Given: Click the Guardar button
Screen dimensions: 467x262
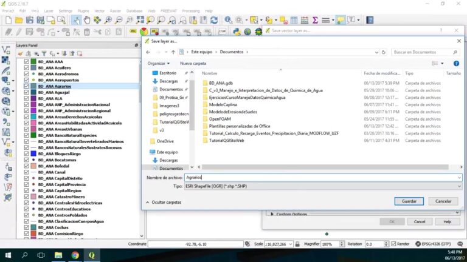Looking at the screenshot, I should (409, 201).
